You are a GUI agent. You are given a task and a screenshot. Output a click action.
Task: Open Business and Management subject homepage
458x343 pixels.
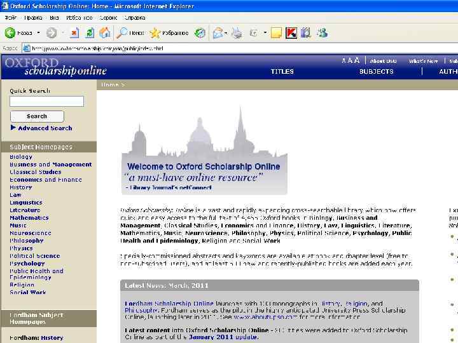51,165
